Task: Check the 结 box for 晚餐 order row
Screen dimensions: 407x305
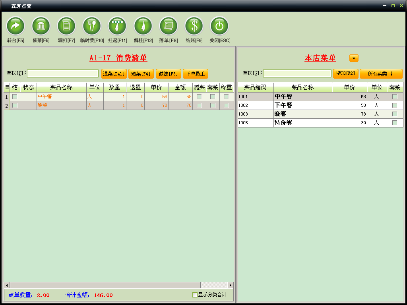Action: click(x=15, y=105)
